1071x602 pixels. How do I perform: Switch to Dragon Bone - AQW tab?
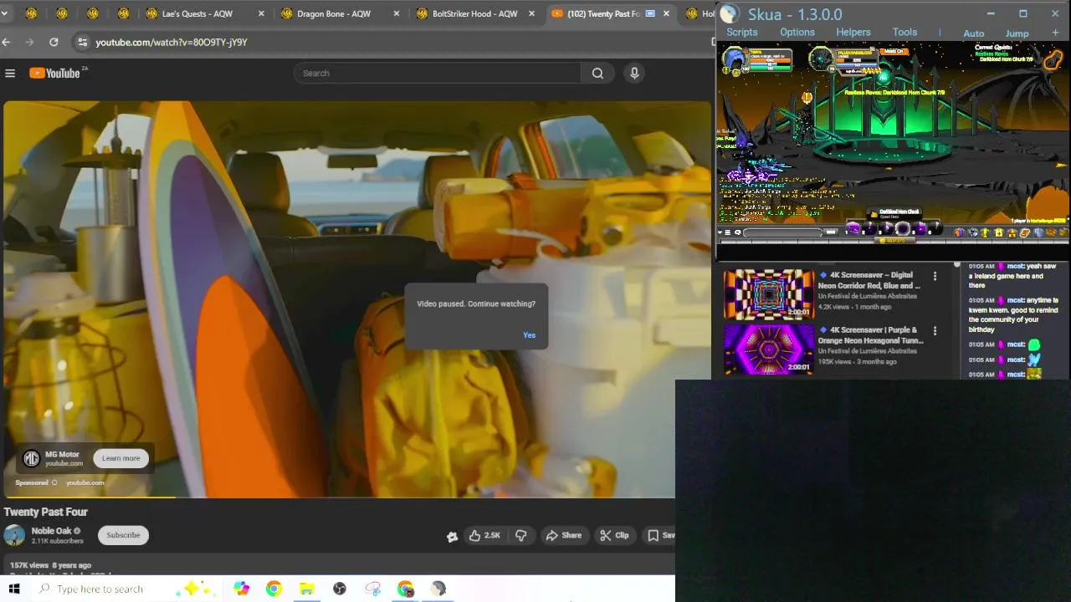341,13
